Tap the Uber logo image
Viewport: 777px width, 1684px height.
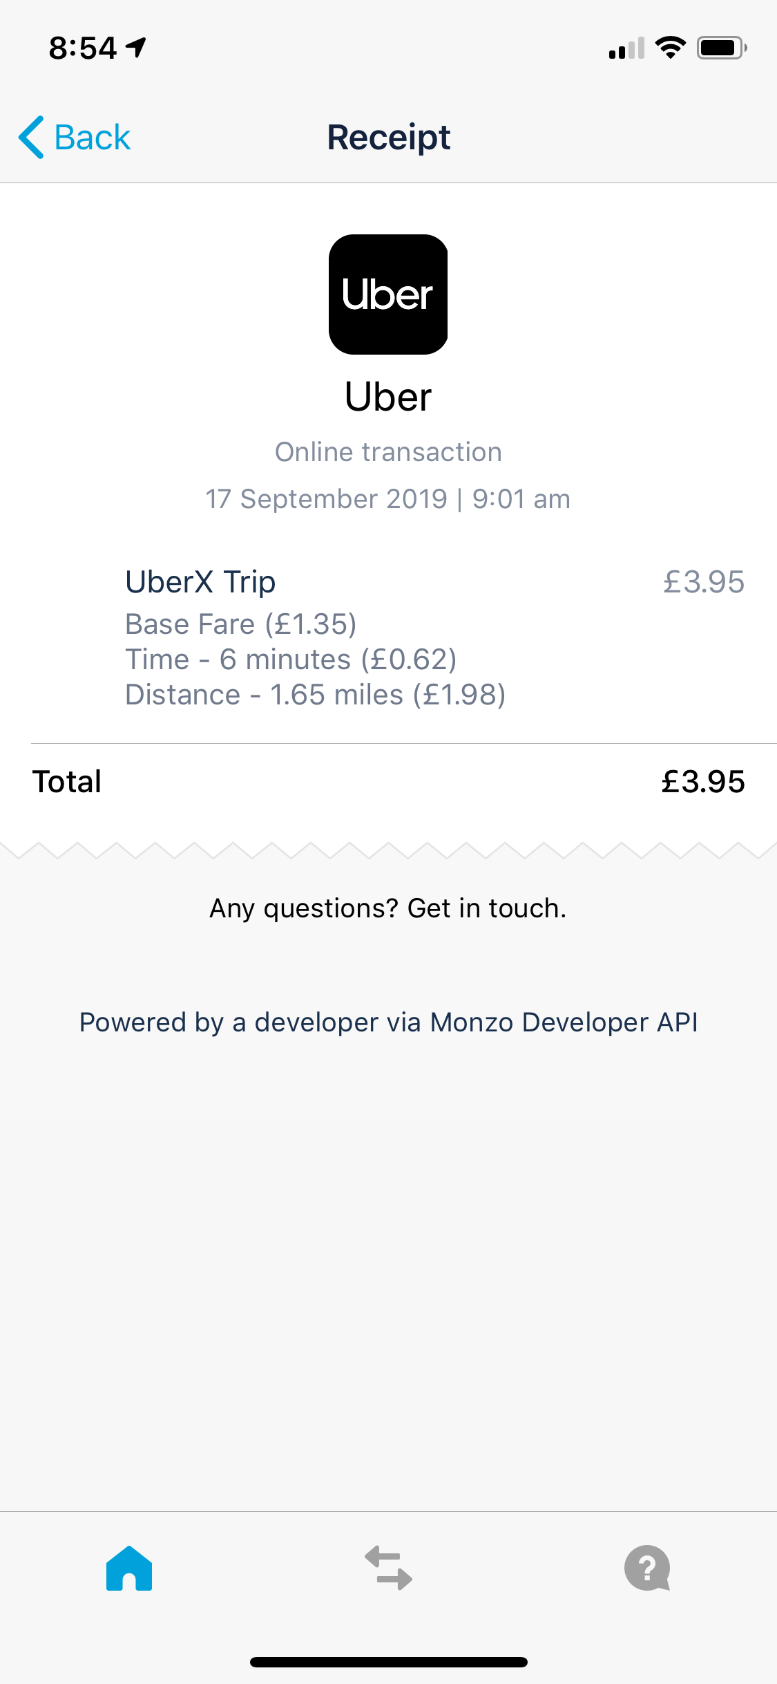(388, 294)
